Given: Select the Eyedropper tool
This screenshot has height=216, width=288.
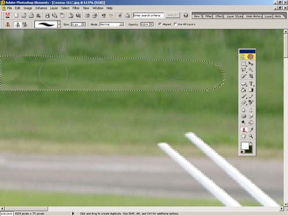Looking at the screenshot, I should coord(251,130).
